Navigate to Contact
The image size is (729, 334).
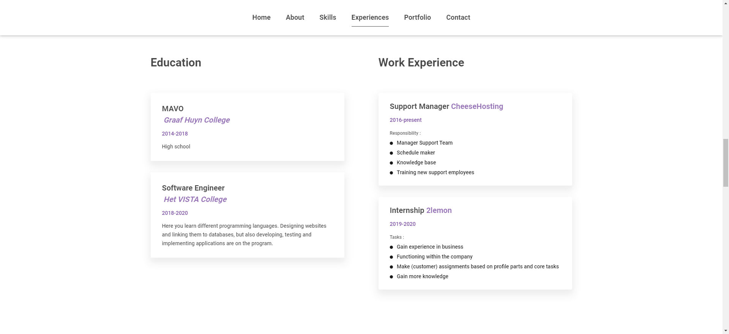point(458,17)
